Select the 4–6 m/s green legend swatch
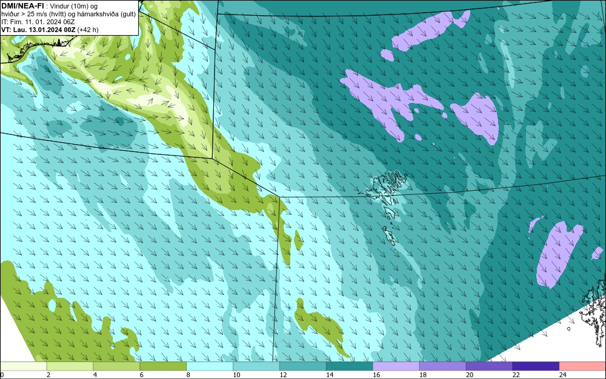The height and width of the screenshot is (379, 606). 116,366
